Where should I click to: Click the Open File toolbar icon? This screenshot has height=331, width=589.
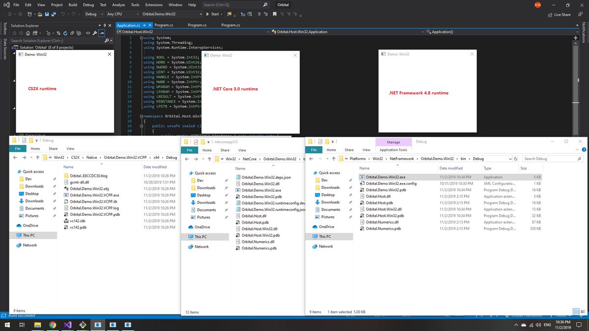40,14
